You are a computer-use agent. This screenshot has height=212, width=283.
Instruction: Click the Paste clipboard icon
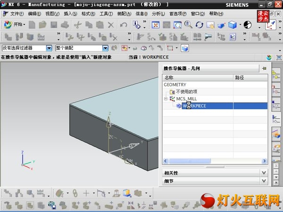[100, 24]
